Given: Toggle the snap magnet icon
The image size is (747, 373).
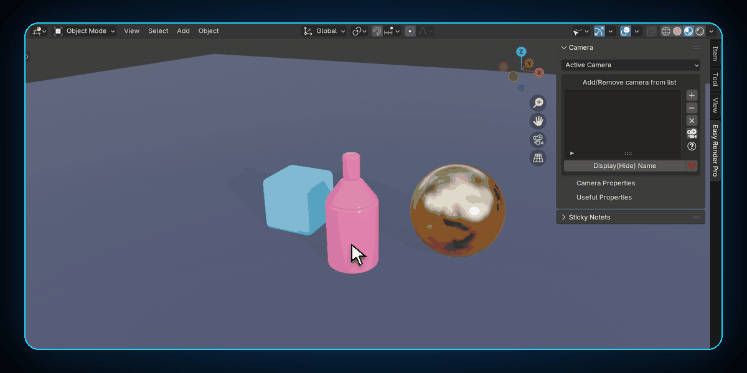Looking at the screenshot, I should 377,30.
